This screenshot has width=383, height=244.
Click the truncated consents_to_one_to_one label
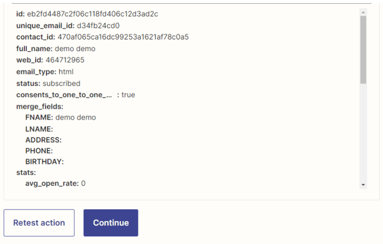click(64, 95)
